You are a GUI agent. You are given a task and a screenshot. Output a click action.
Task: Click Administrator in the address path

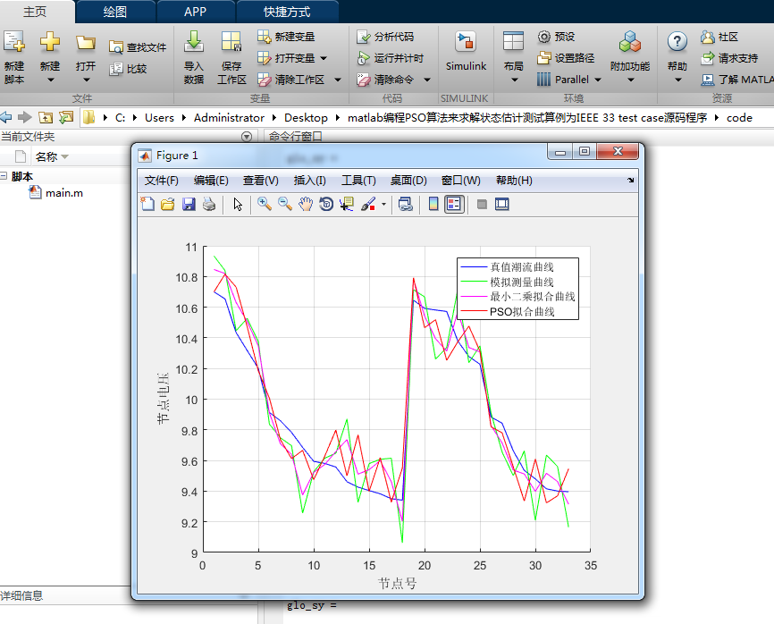(229, 117)
